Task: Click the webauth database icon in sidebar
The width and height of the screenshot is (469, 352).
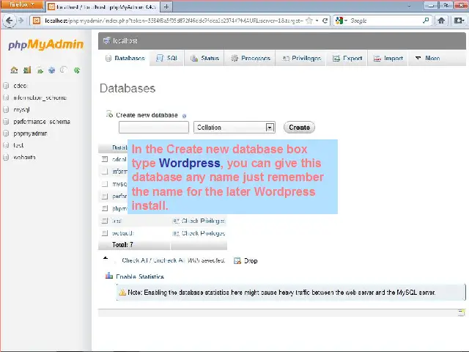Action: 6,157
